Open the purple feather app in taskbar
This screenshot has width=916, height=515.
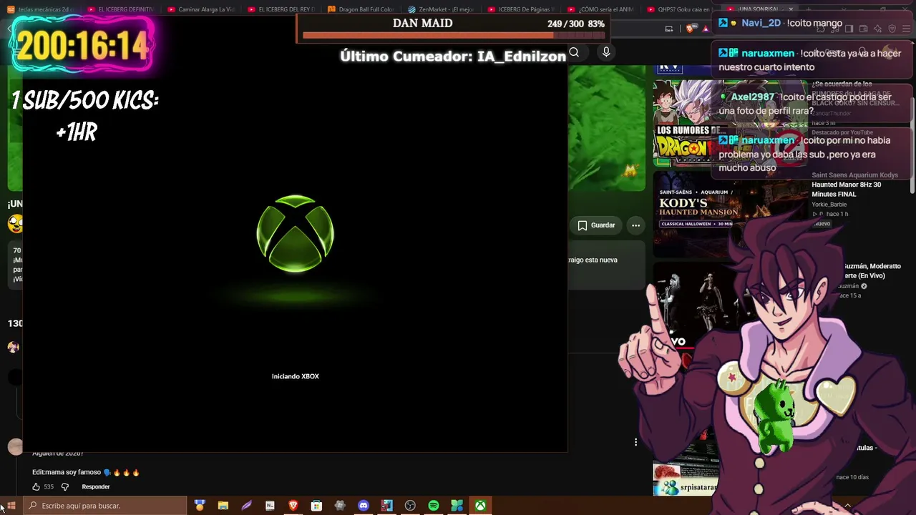246,506
